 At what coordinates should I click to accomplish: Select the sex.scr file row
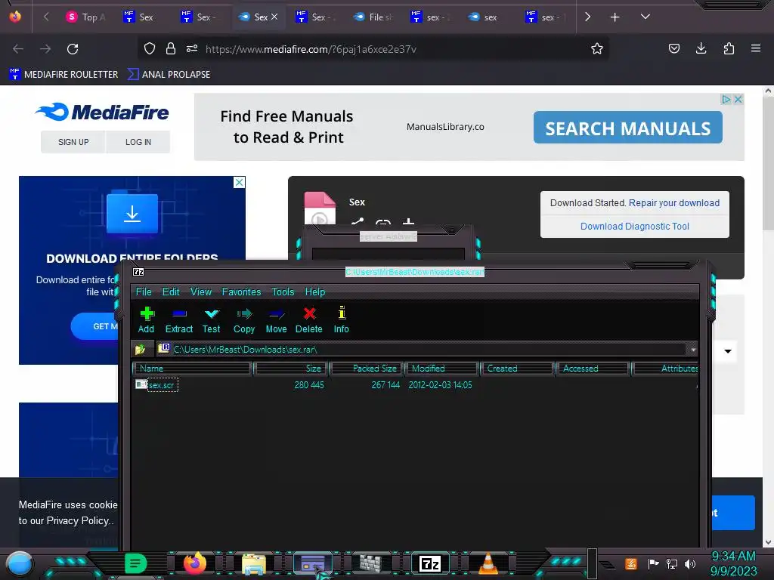point(415,384)
